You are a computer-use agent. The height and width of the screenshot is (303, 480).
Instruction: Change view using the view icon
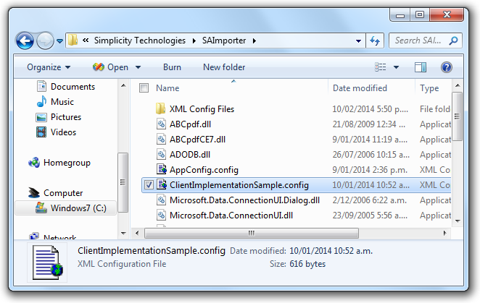click(x=380, y=67)
